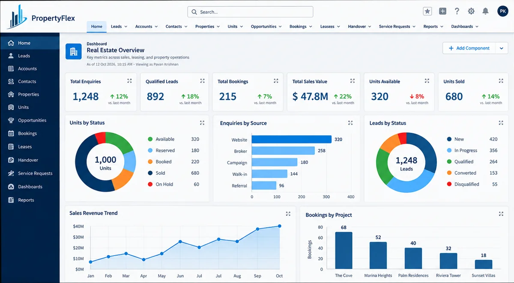The width and height of the screenshot is (514, 283).
Task: Open Contacts from the sidebar
Action: (x=30, y=81)
